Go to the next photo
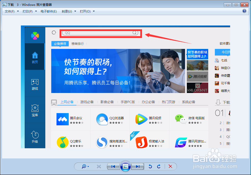This screenshot has width=251, height=175. pyautogui.click(x=137, y=167)
